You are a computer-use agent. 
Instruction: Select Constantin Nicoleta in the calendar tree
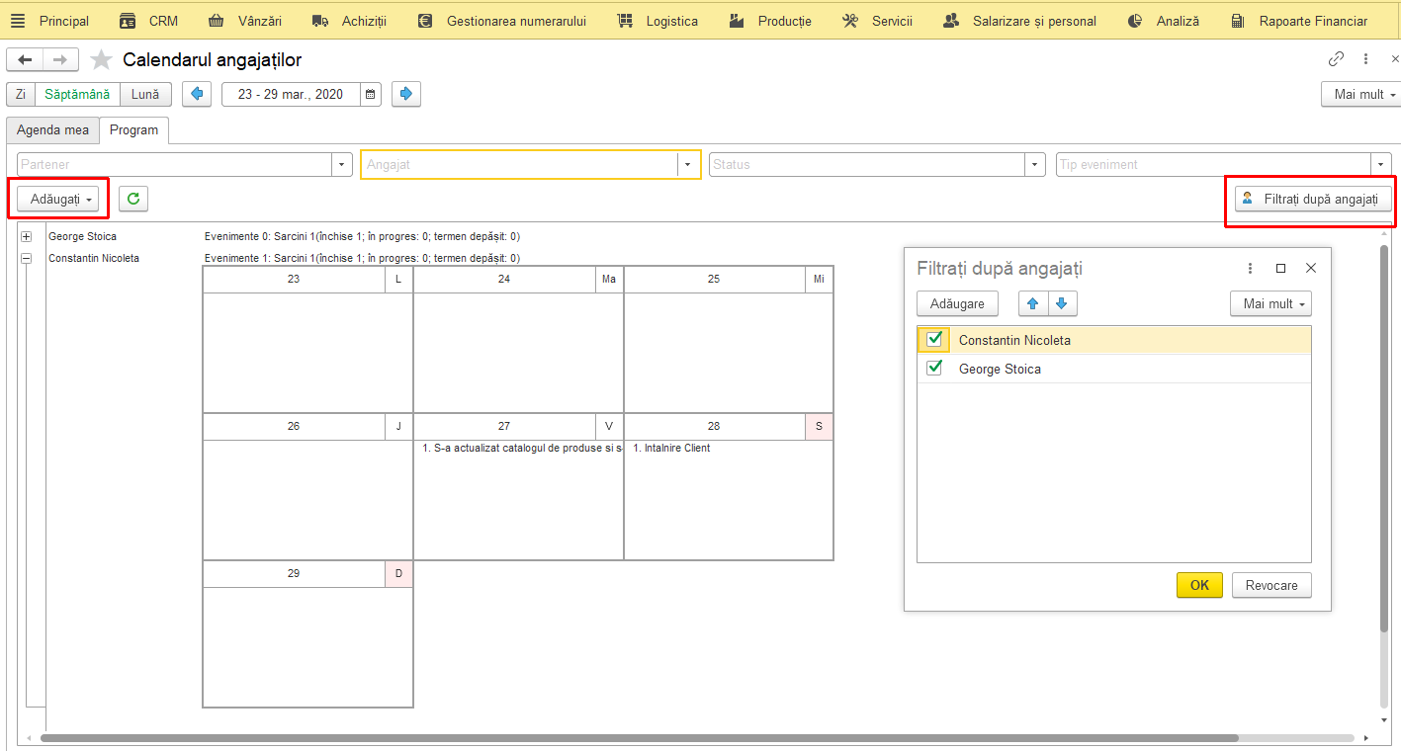tap(94, 258)
